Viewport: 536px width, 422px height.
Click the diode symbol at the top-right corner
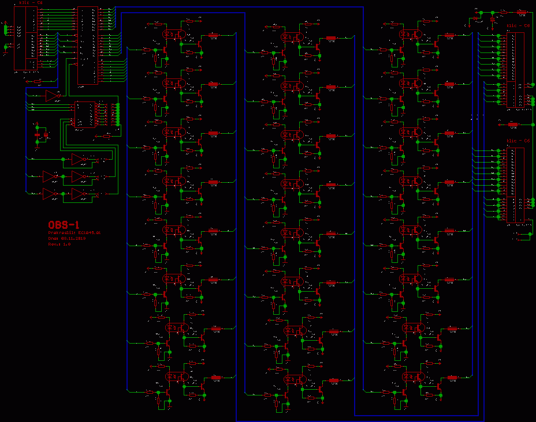tap(475, 18)
